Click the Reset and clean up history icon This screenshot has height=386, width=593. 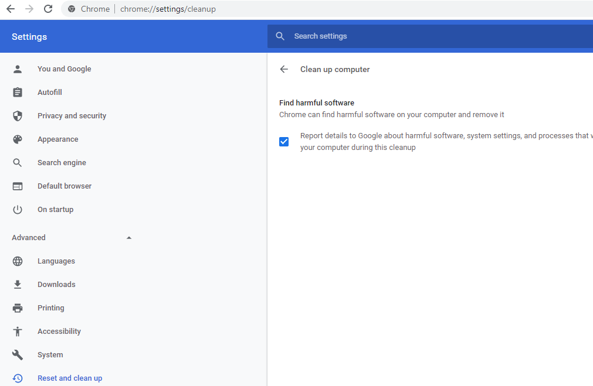pyautogui.click(x=18, y=378)
